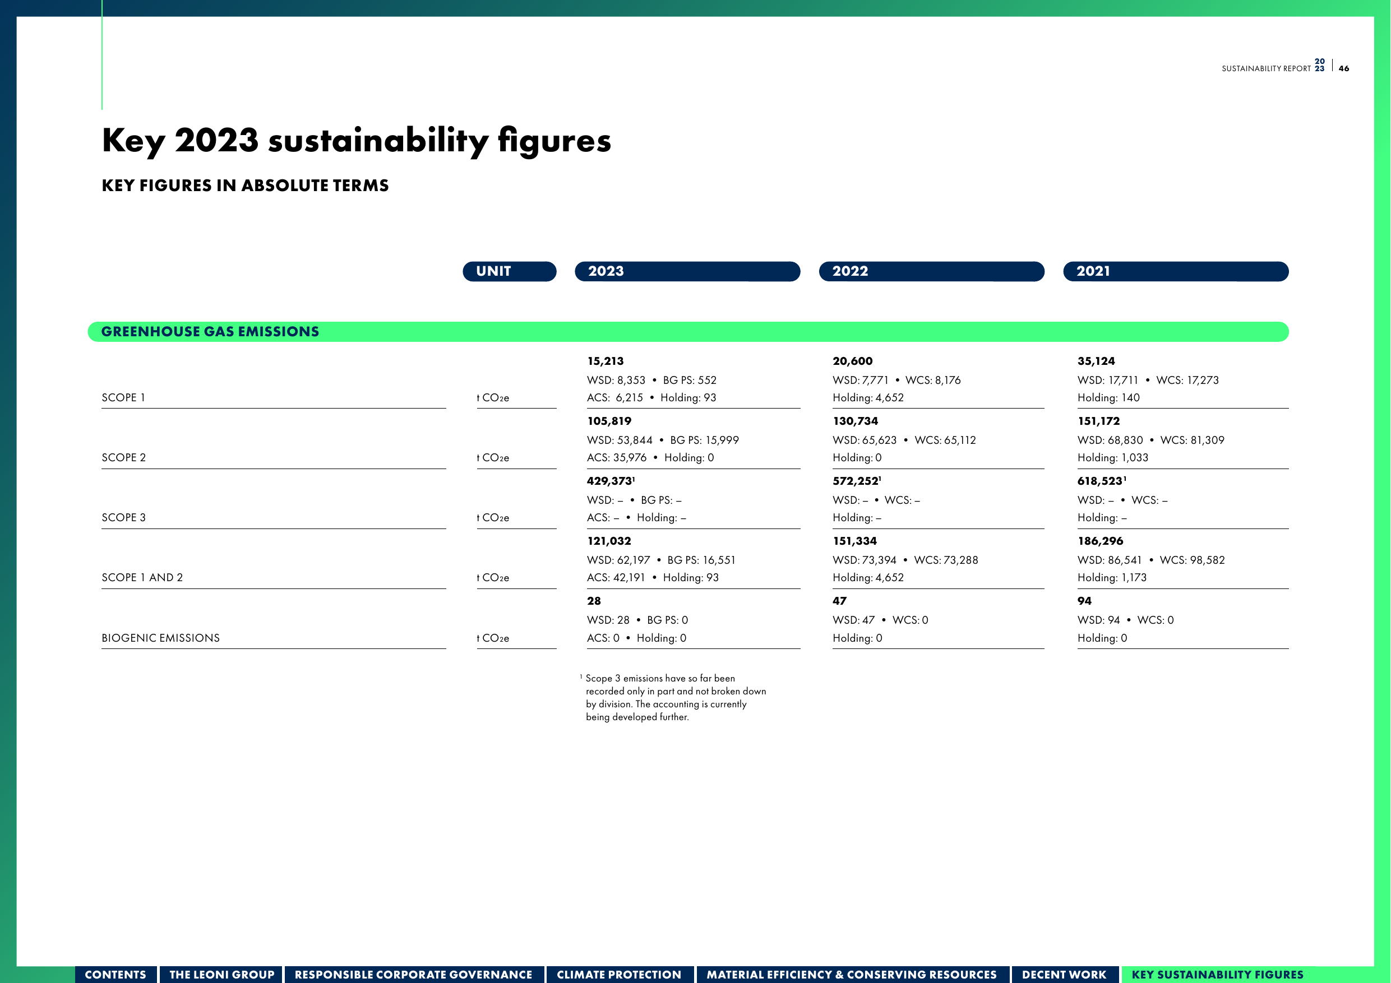Select the 121,032 total value
Viewport: 1391px width, 983px height.
pyautogui.click(x=609, y=541)
